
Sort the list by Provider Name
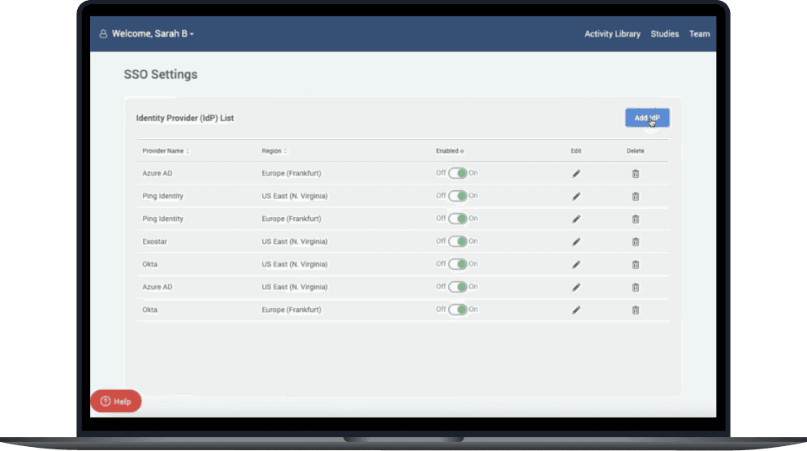tap(166, 151)
